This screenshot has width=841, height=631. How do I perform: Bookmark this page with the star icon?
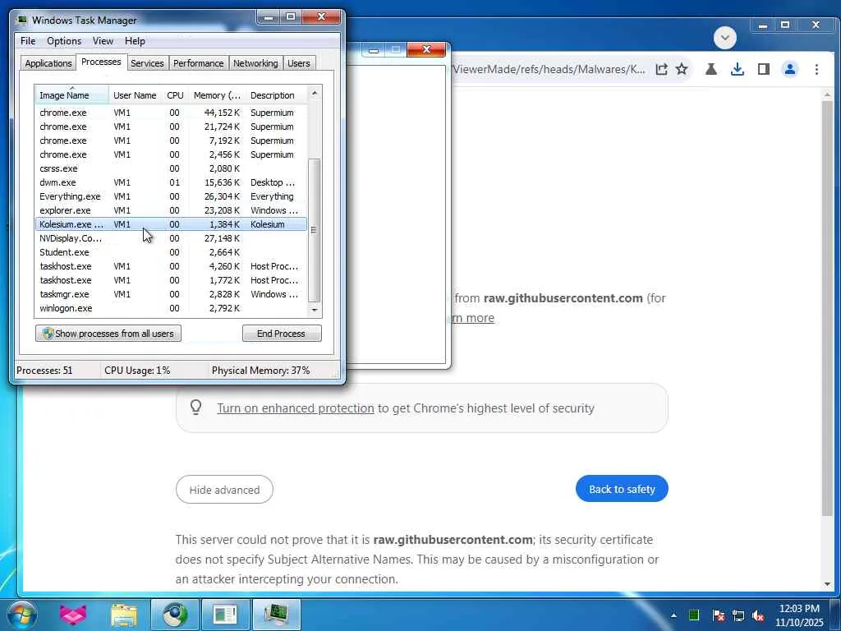682,69
